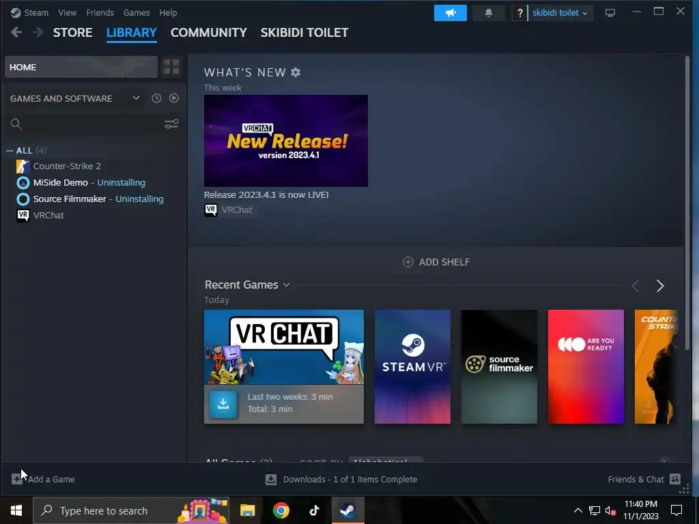Open the Games menu
This screenshot has width=699, height=524.
[x=137, y=12]
